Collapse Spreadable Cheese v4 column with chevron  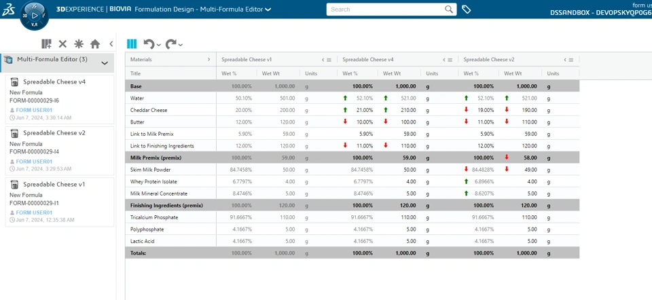[x=444, y=60]
